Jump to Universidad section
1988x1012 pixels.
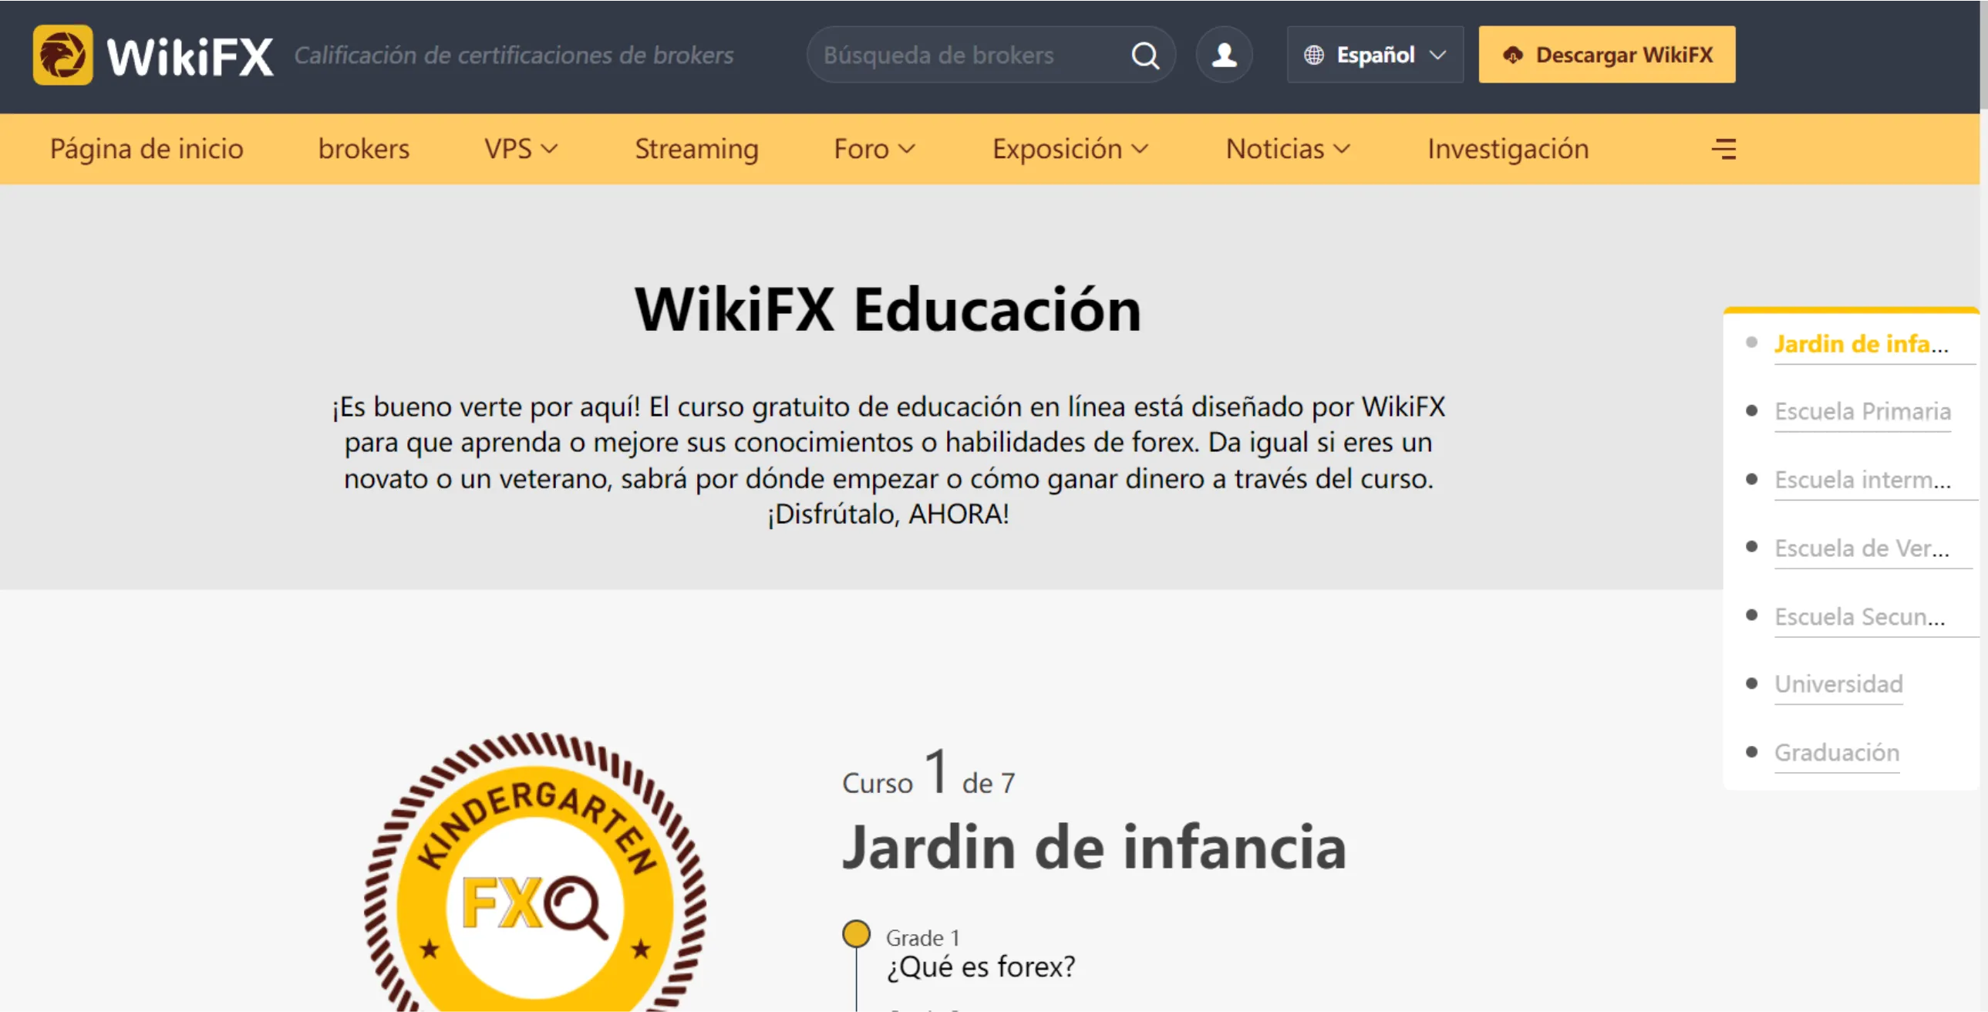pos(1838,684)
